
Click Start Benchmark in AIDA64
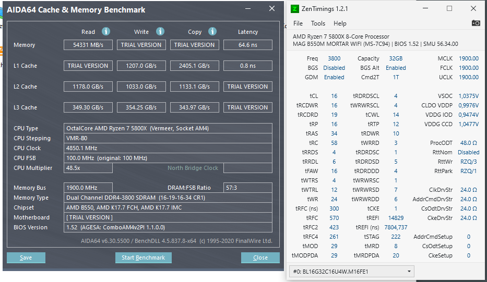pos(143,258)
